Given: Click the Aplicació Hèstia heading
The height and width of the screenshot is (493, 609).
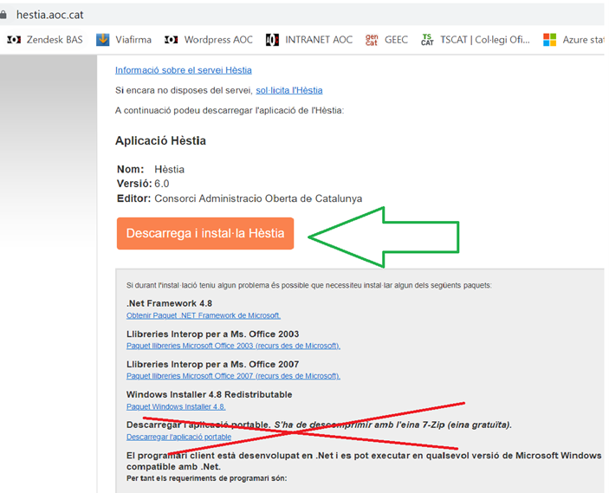Looking at the screenshot, I should [160, 140].
